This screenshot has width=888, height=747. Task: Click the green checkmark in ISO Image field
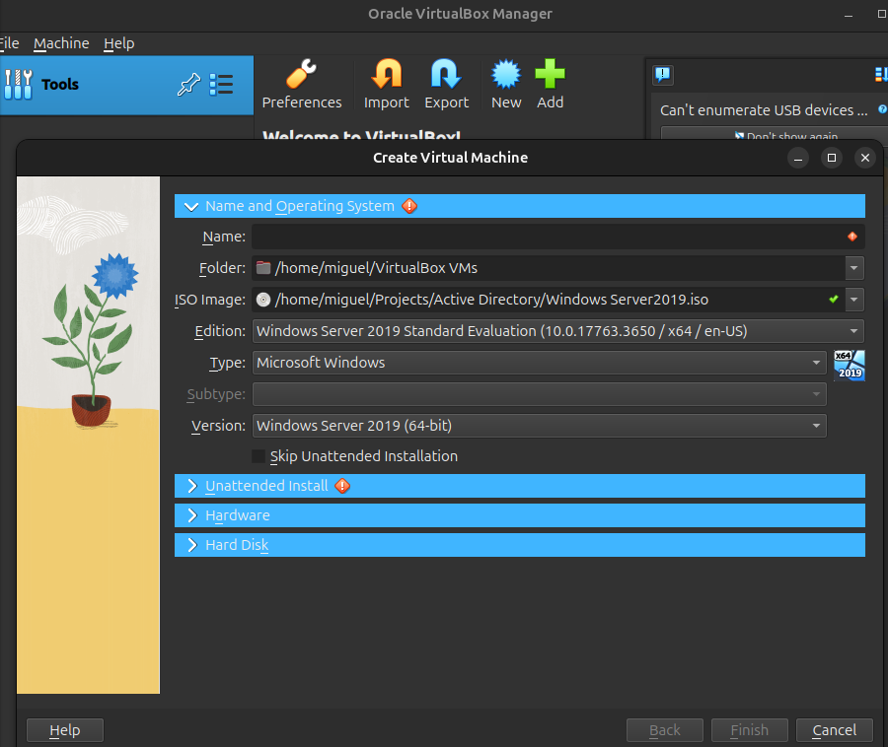tap(833, 300)
